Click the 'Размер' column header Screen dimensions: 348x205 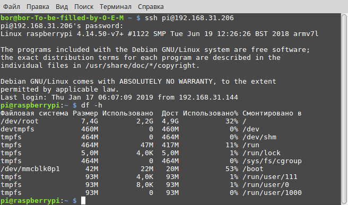click(x=85, y=113)
